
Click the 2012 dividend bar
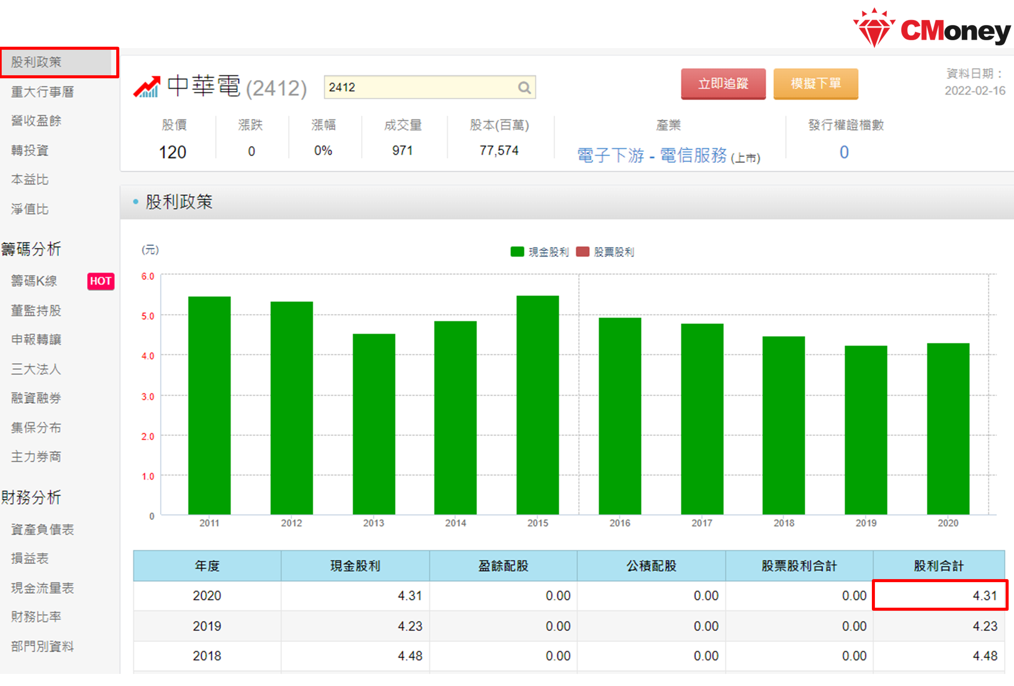click(x=291, y=408)
